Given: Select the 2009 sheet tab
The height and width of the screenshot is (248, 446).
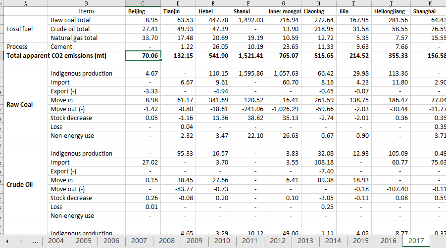Looking at the screenshot, I should point(194,241).
